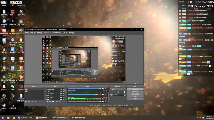Toggle visibility of 图像 3 source

pos(61,95)
